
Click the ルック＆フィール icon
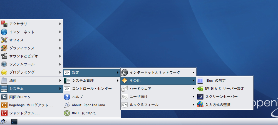pos(125,105)
